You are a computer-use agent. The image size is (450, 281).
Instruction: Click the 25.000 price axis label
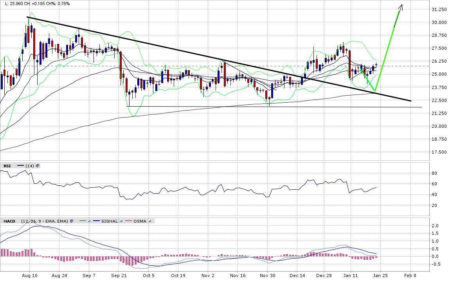(x=439, y=74)
